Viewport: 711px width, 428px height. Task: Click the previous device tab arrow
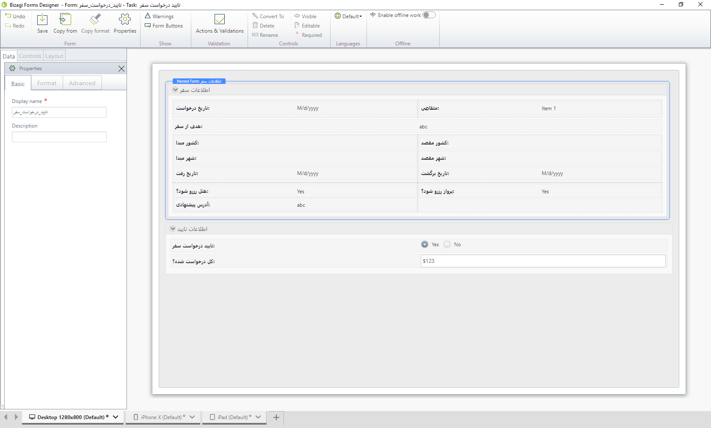[6, 417]
